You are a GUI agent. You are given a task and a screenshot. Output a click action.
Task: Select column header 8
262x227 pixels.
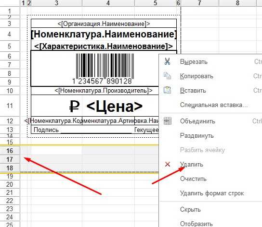(x=237, y=3)
